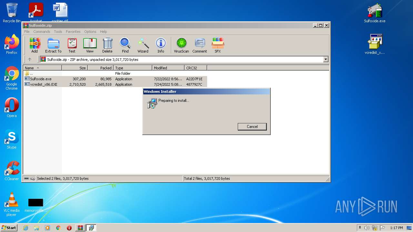
Task: Sort files by CRC32 column
Action: (x=196, y=68)
